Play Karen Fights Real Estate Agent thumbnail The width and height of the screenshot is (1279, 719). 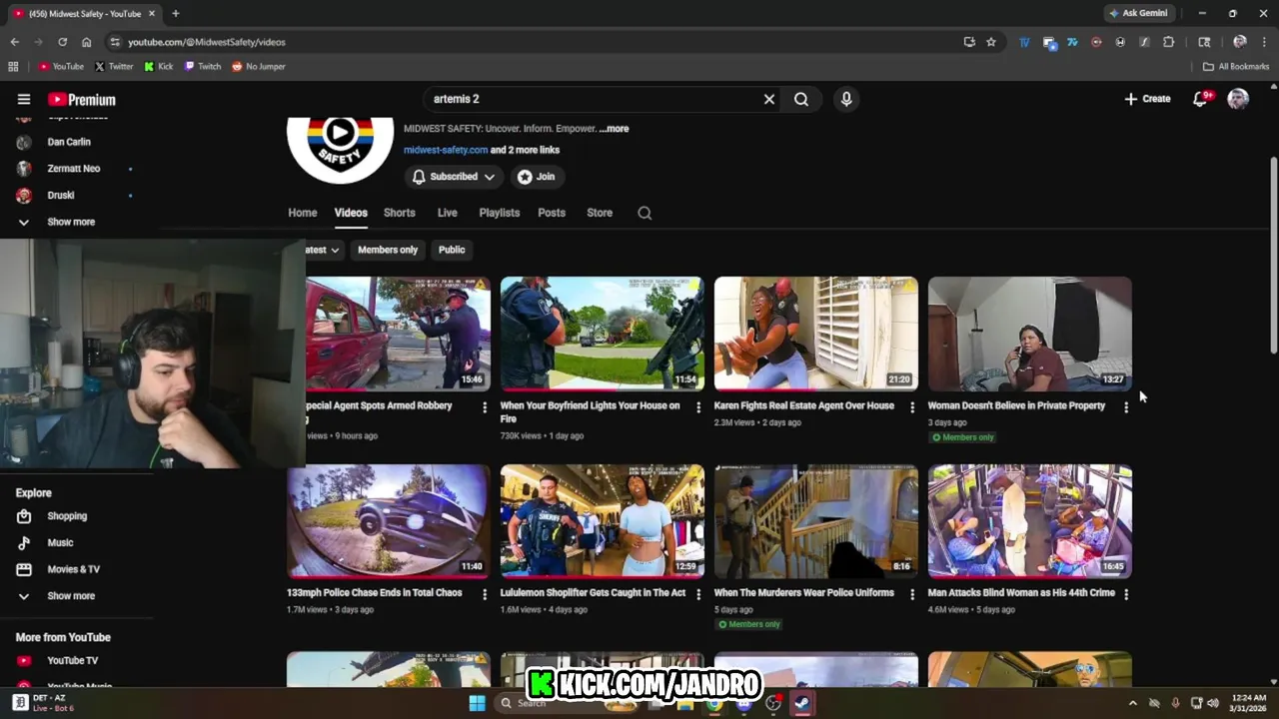point(816,334)
